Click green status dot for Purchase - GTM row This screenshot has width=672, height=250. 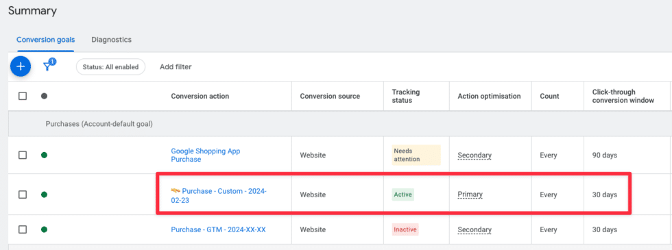[44, 229]
